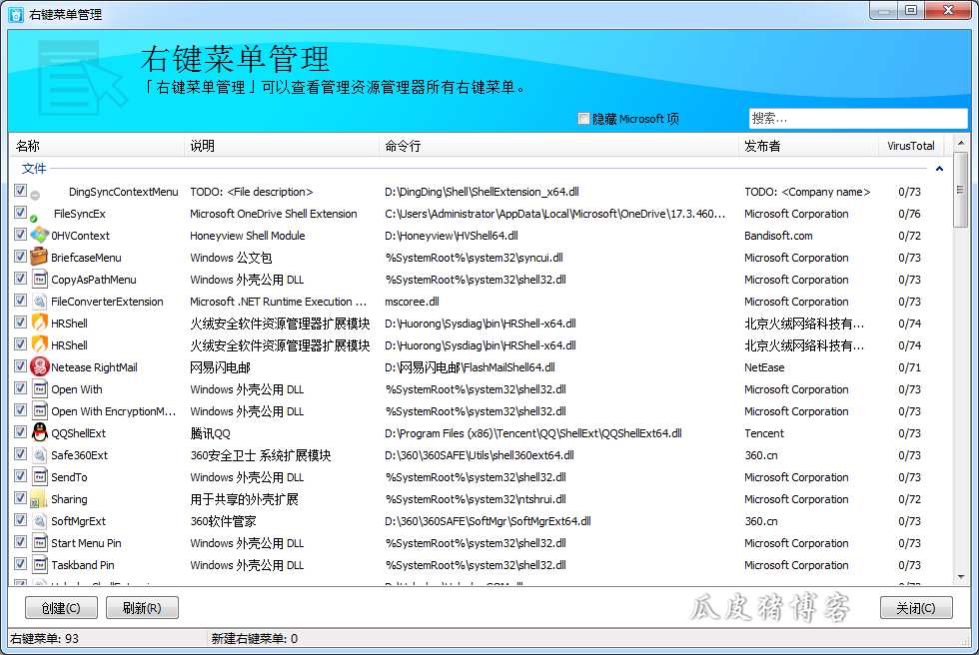Image resolution: width=979 pixels, height=655 pixels.
Task: Click the Open With EncryptionM... row icon
Action: pos(40,410)
